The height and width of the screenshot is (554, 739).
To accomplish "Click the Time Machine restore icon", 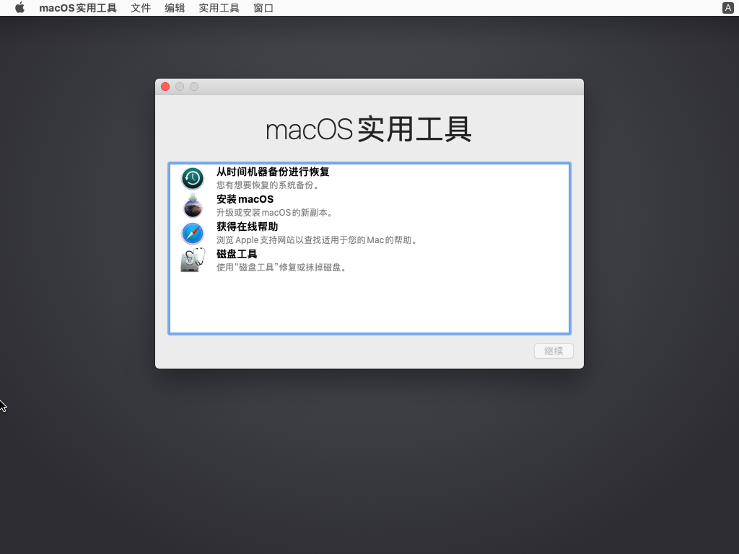I will [x=193, y=178].
